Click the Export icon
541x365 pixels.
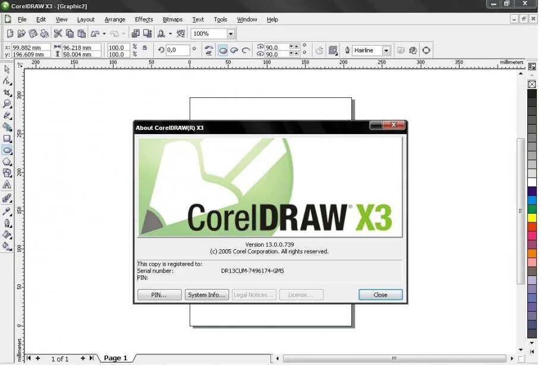point(147,33)
